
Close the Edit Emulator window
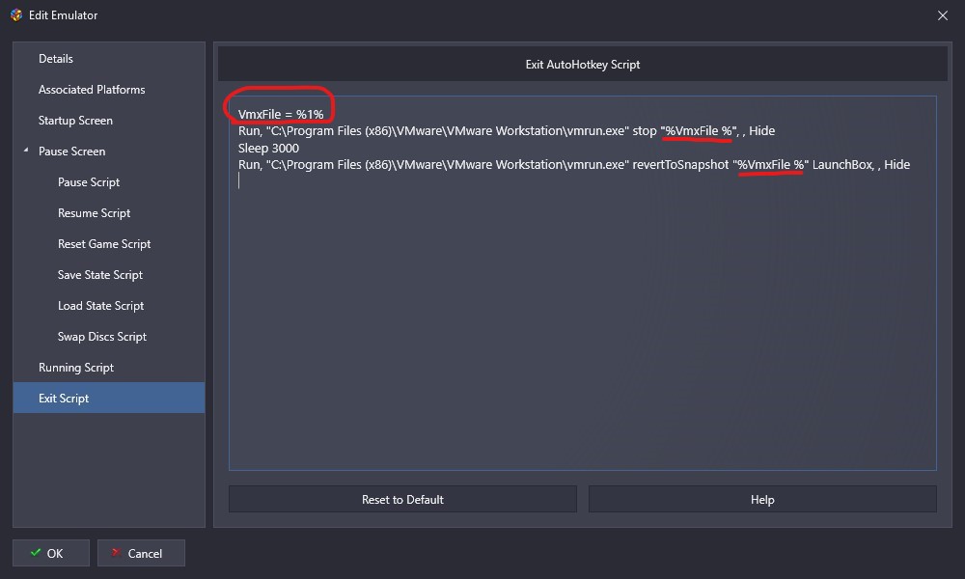(942, 15)
